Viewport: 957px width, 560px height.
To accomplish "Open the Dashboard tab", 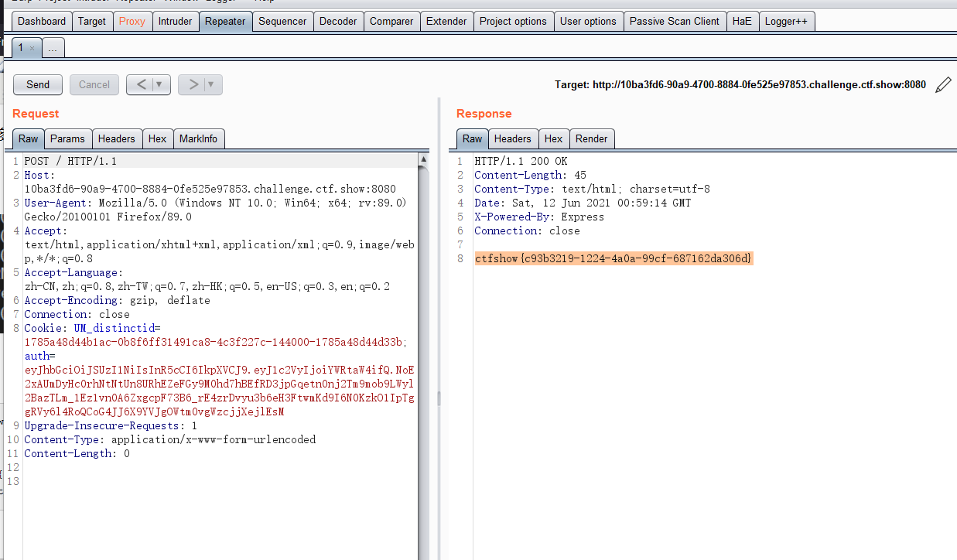I will click(x=42, y=21).
